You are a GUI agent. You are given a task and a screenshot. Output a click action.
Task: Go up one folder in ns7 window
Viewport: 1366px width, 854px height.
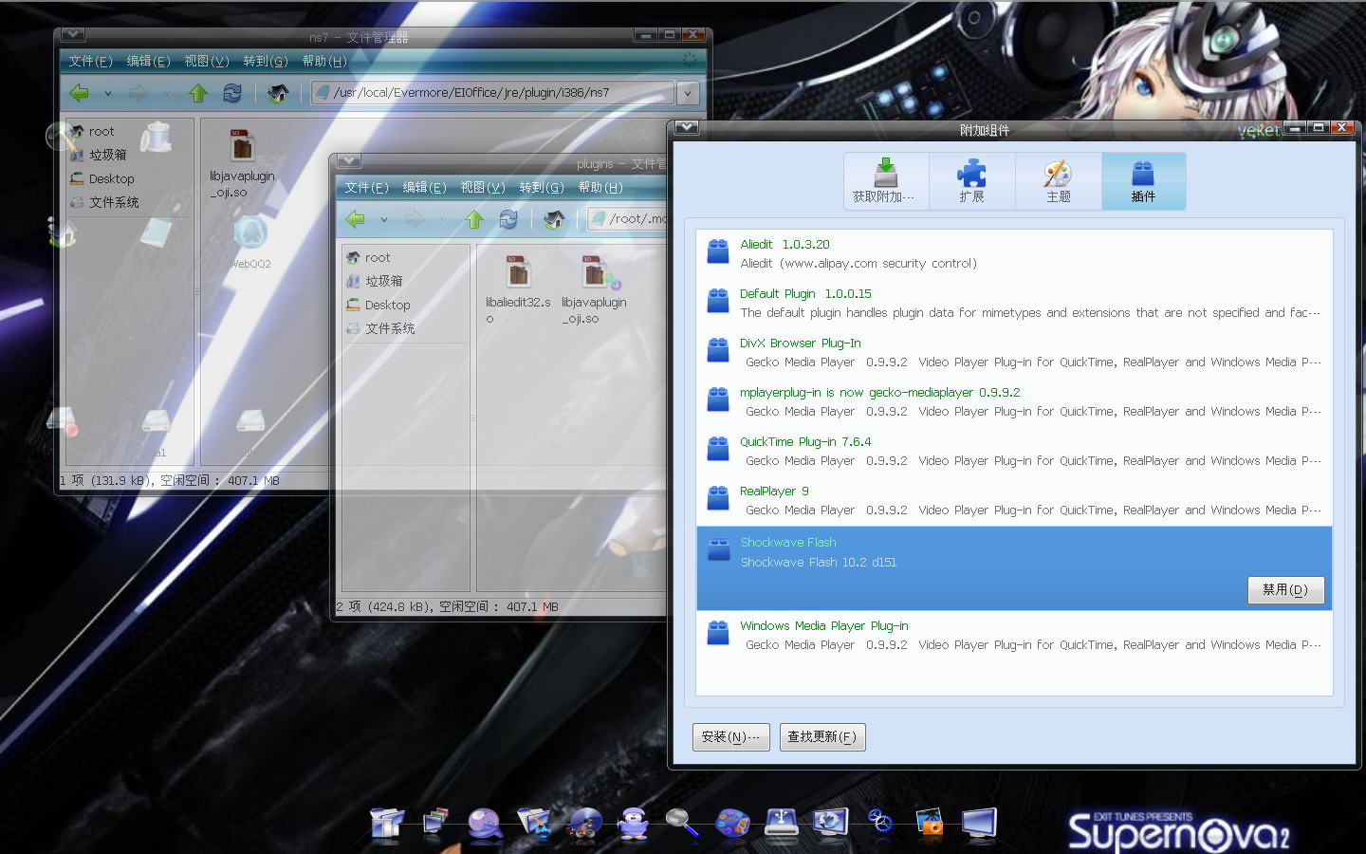[197, 93]
